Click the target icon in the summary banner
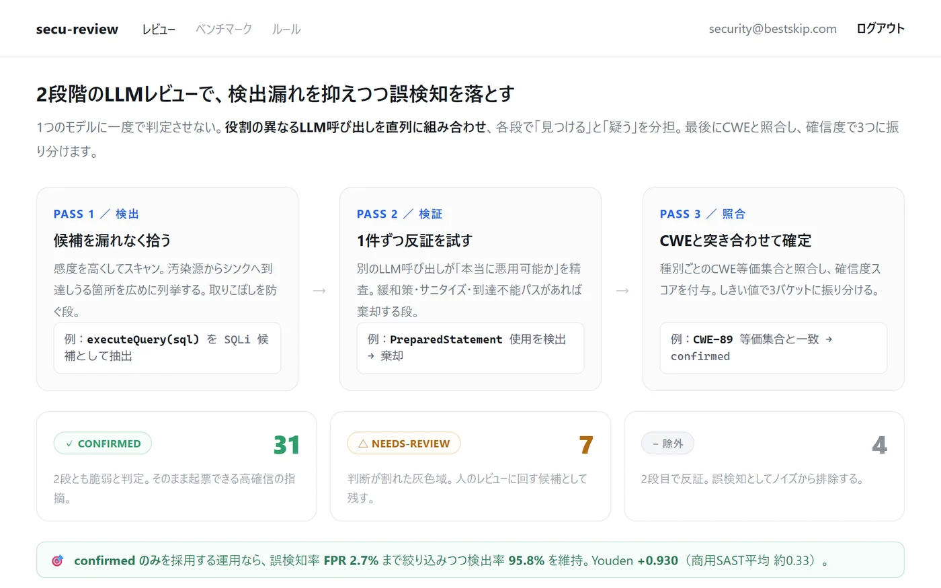This screenshot has width=941, height=588. tap(58, 560)
